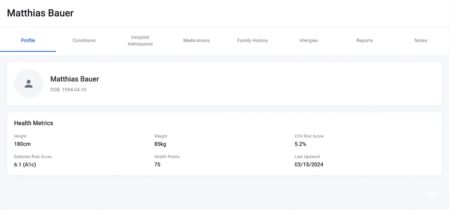
Task: Switch to the Conditions tab
Action: [x=84, y=40]
